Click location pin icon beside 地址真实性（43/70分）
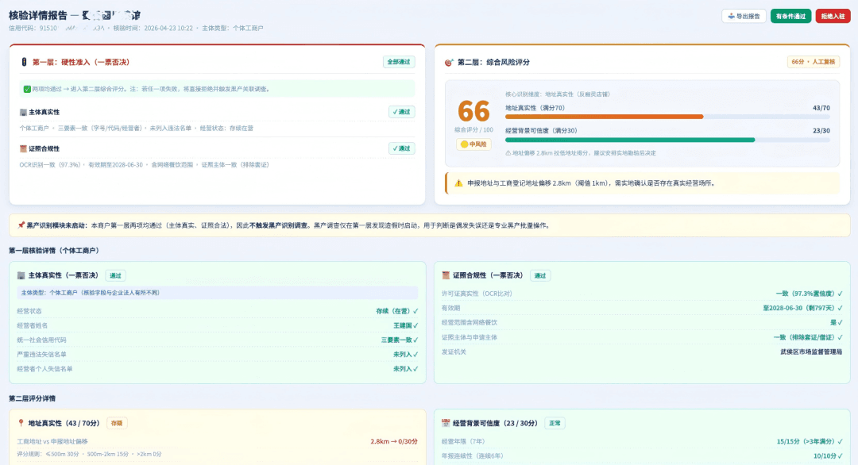 tap(21, 423)
